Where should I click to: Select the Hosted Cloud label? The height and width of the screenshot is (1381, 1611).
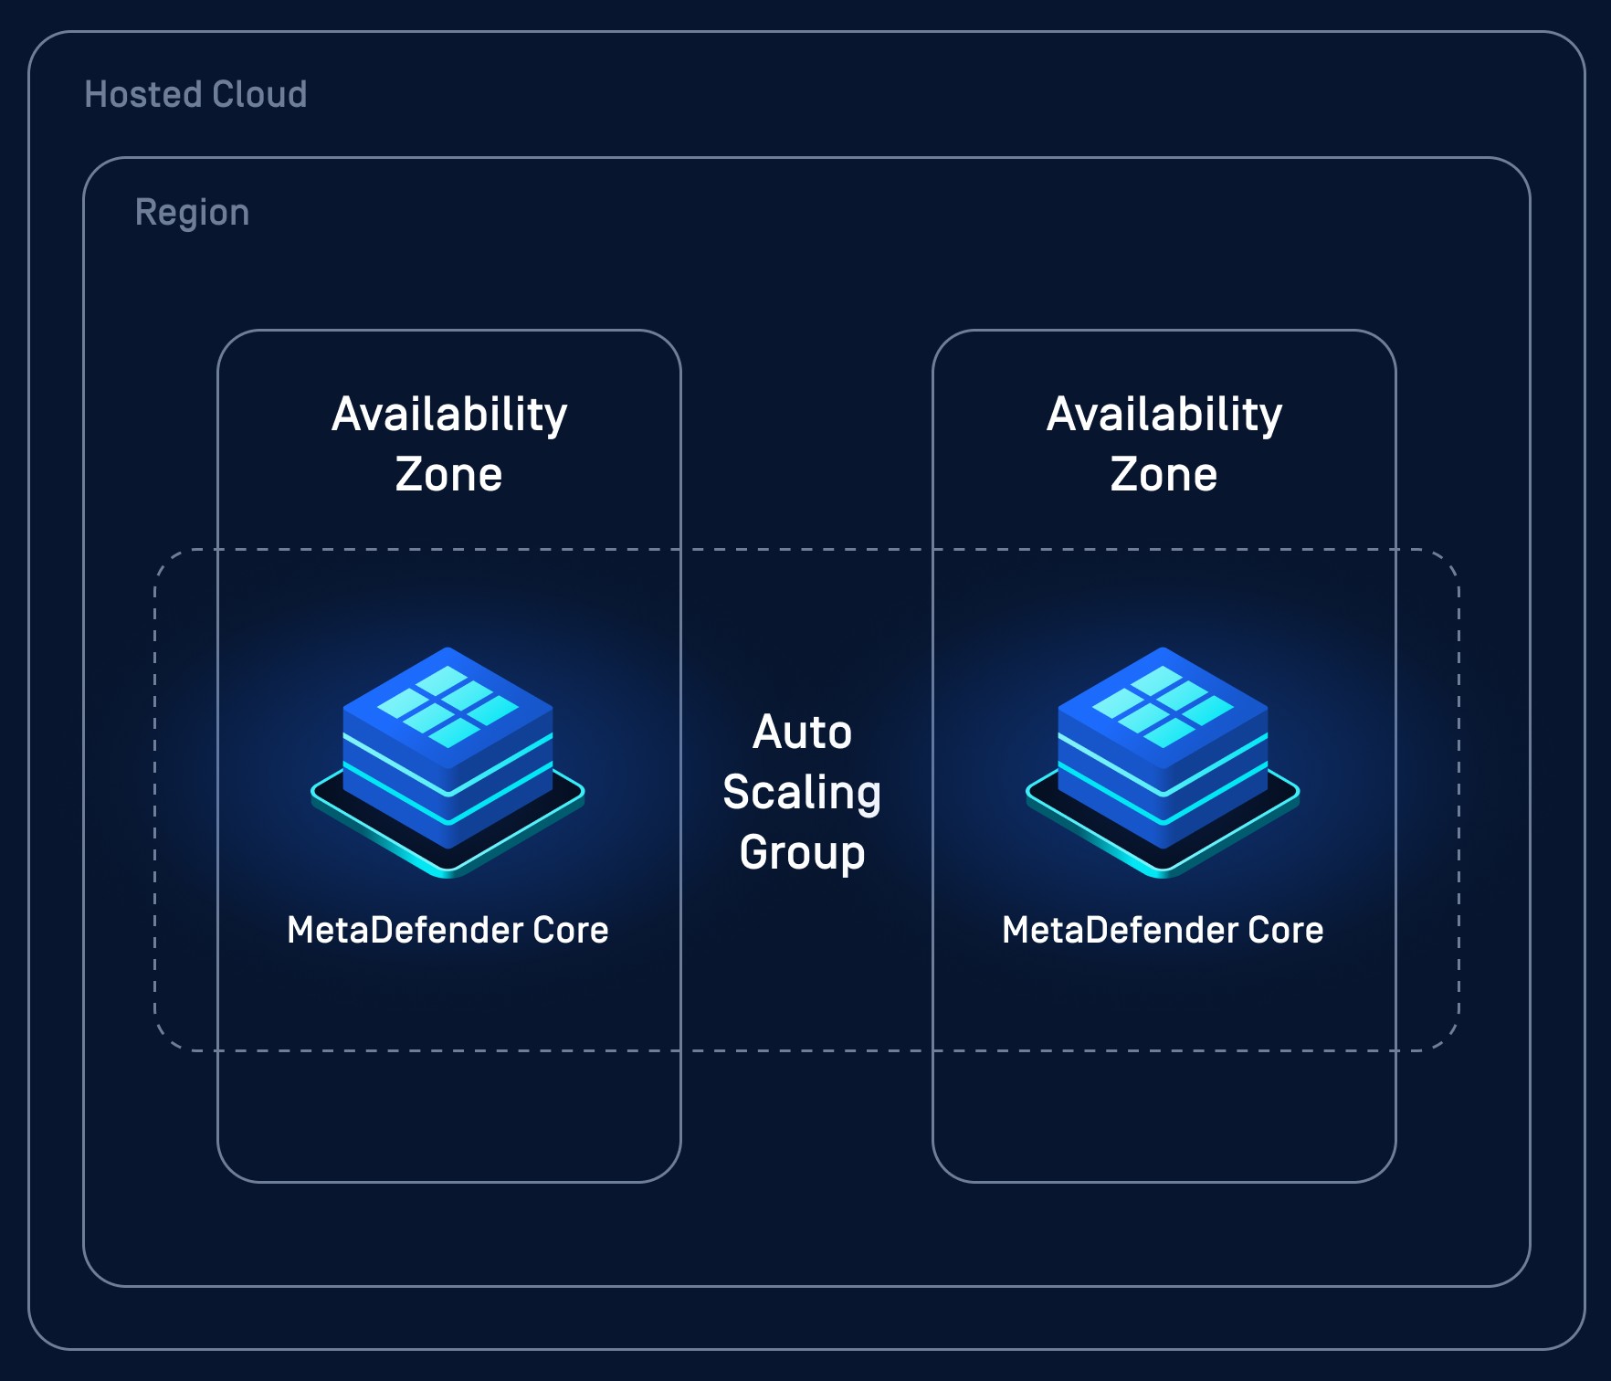(195, 94)
